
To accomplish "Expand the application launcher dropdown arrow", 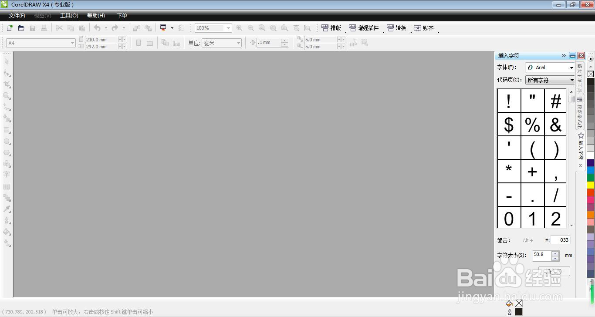I will 172,28.
